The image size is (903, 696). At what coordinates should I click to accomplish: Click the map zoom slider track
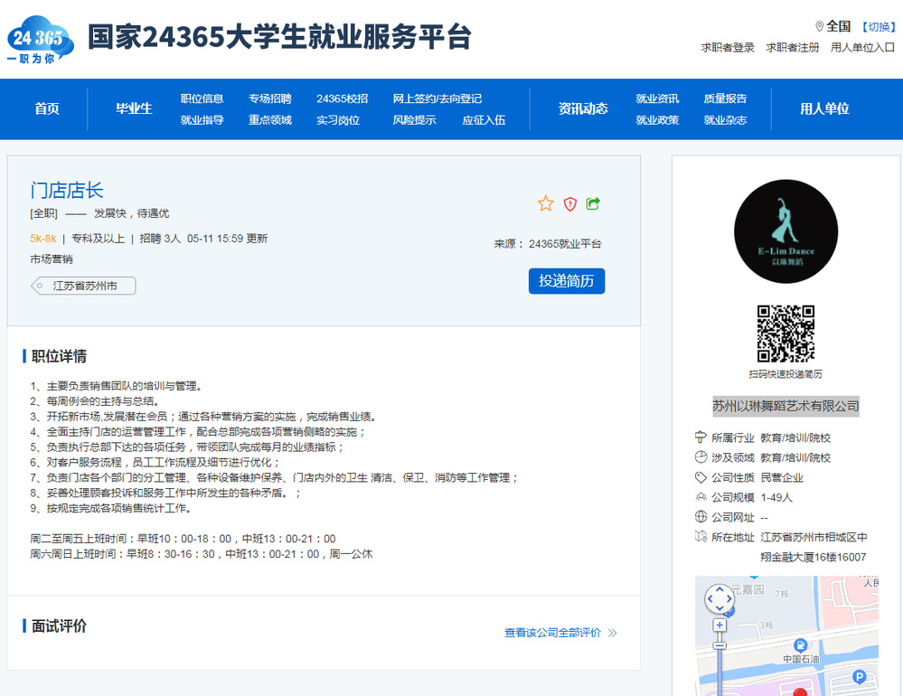(x=720, y=669)
